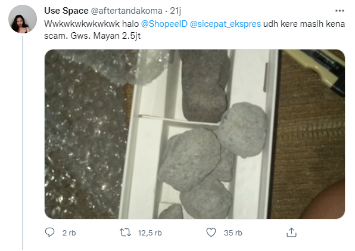Click the reply speech bubble icon
This screenshot has width=355, height=251.
(49, 233)
